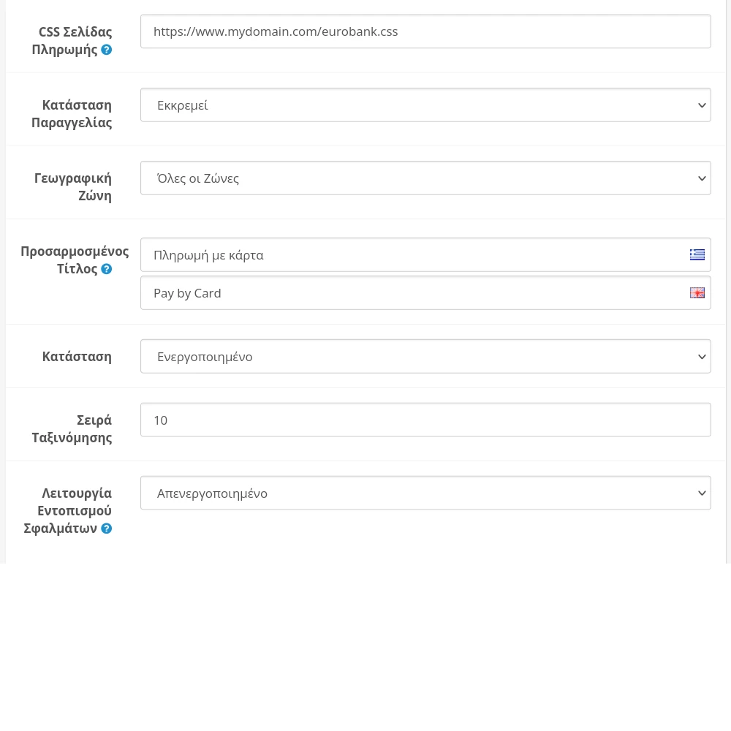Click the Greek flag icon
731x731 pixels.
pyautogui.click(x=697, y=254)
